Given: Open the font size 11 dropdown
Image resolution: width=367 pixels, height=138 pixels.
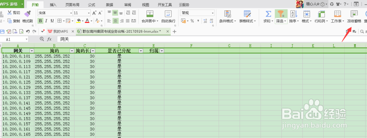Looking at the screenshot, I should pos(89,13).
